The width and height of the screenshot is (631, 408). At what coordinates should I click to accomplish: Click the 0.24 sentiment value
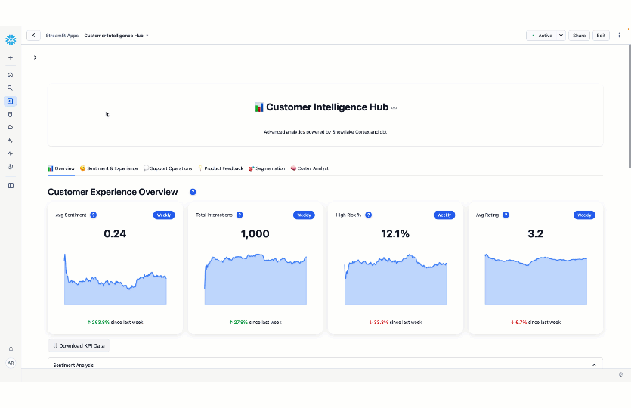click(115, 233)
